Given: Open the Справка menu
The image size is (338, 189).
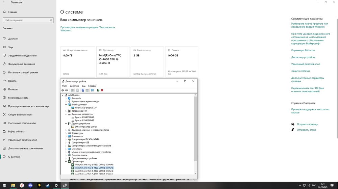Looking at the screenshot, I should [92, 86].
